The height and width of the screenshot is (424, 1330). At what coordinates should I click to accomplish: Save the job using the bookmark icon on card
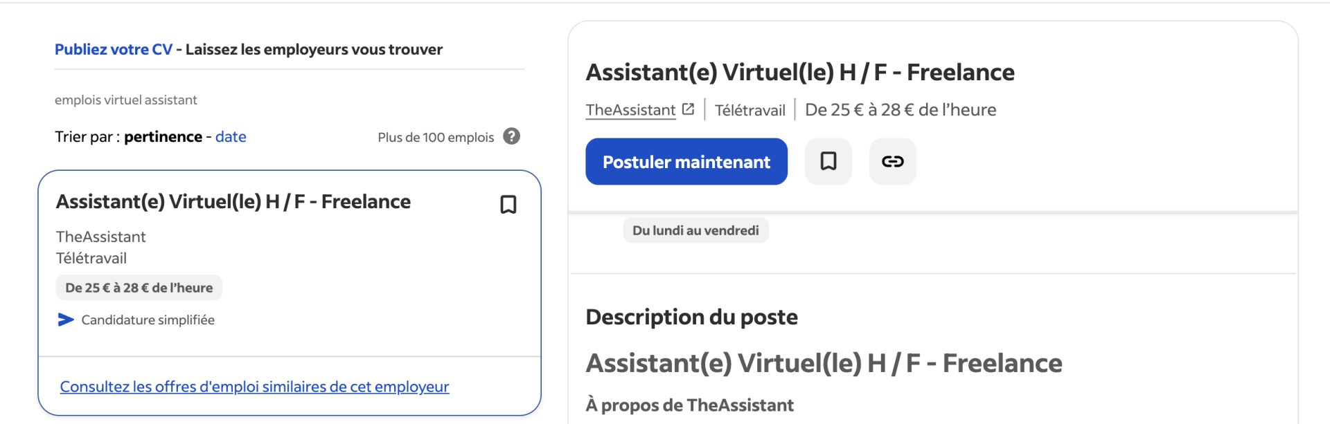point(508,204)
